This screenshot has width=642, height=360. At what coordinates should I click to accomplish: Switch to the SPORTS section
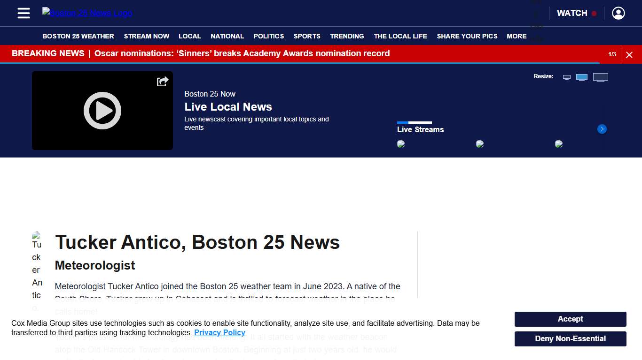point(307,36)
